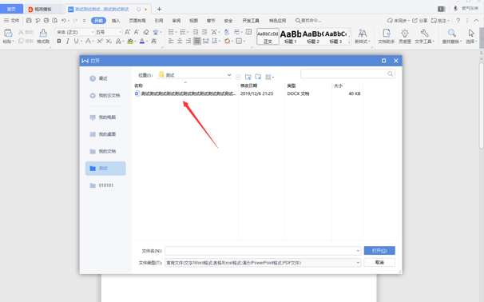Open the 页面布局 ribbon tab
The height and width of the screenshot is (302, 484).
pos(137,21)
